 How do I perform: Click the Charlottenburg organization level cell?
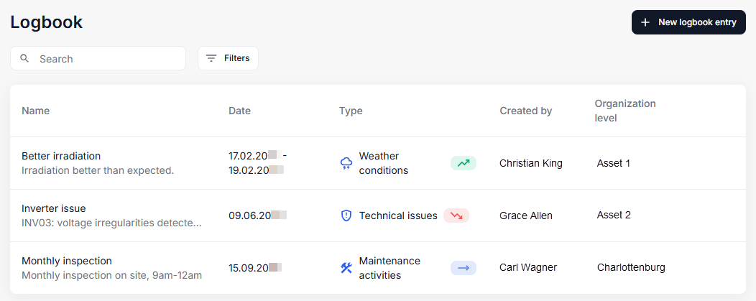point(631,268)
